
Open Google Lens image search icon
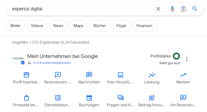tap(183, 9)
